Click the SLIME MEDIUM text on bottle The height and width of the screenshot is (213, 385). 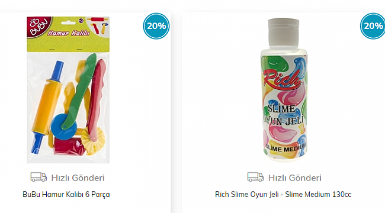(x=285, y=148)
